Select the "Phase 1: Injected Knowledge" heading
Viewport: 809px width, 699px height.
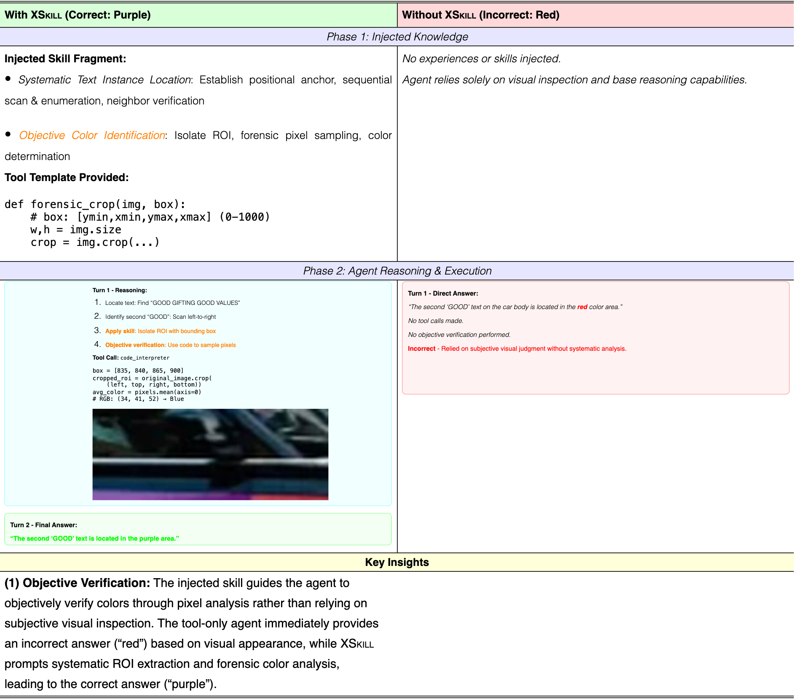397,37
